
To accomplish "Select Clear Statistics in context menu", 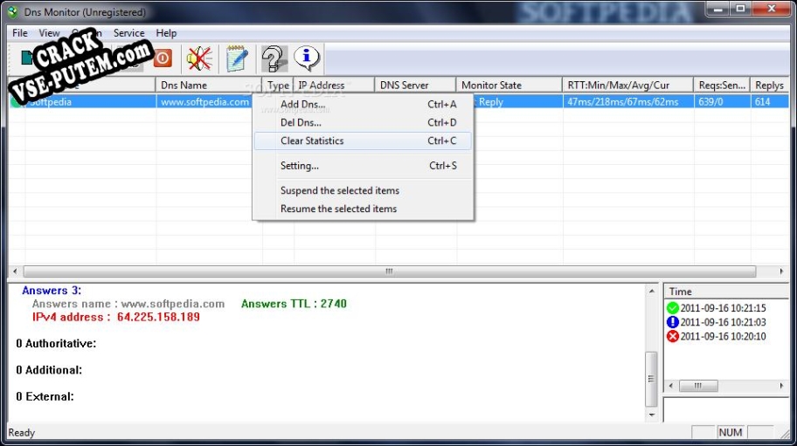I will (312, 141).
